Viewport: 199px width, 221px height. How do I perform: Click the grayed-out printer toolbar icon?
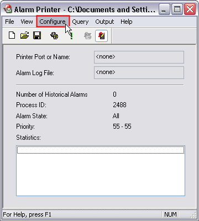coord(88,35)
